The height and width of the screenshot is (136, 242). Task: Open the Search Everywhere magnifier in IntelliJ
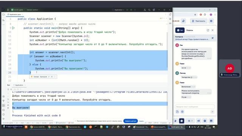click(149, 10)
